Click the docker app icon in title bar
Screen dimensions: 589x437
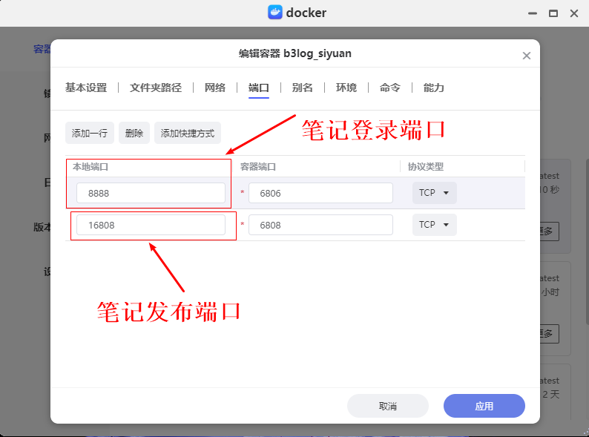tap(275, 13)
